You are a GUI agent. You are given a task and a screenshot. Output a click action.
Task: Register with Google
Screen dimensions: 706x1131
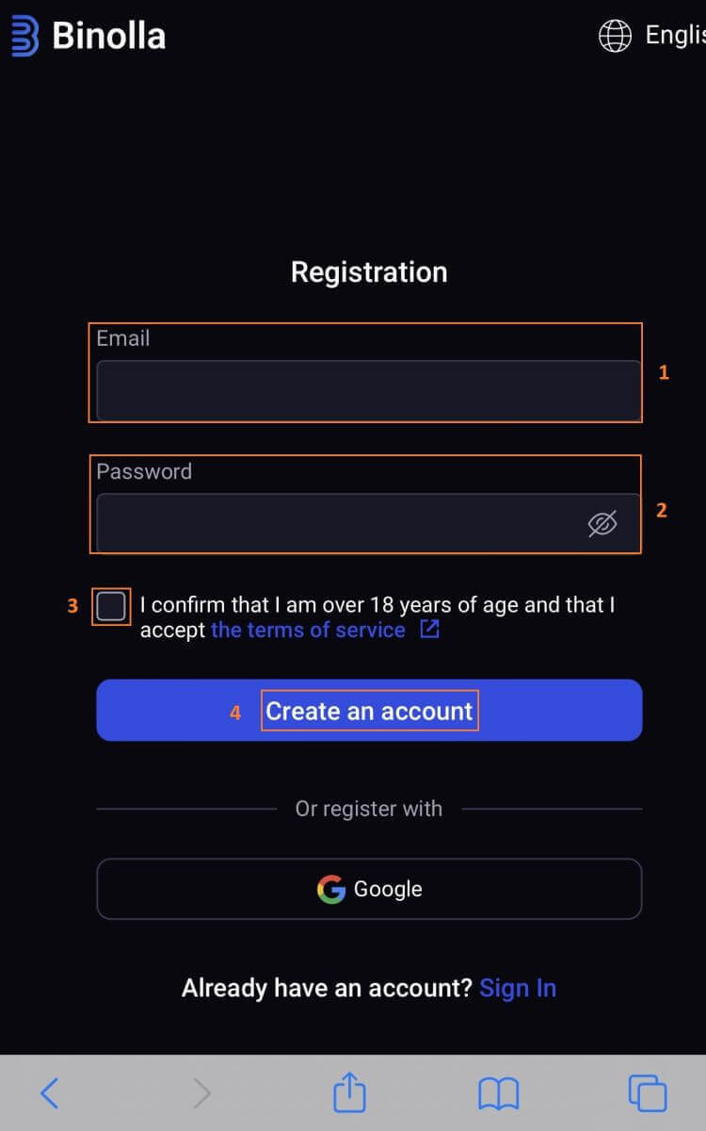tap(369, 888)
